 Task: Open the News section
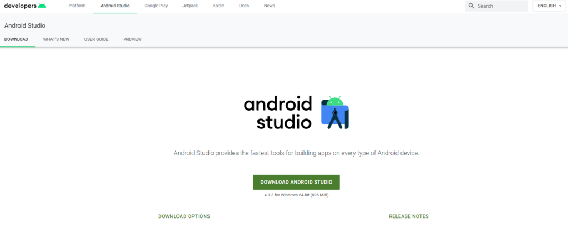pos(270,6)
